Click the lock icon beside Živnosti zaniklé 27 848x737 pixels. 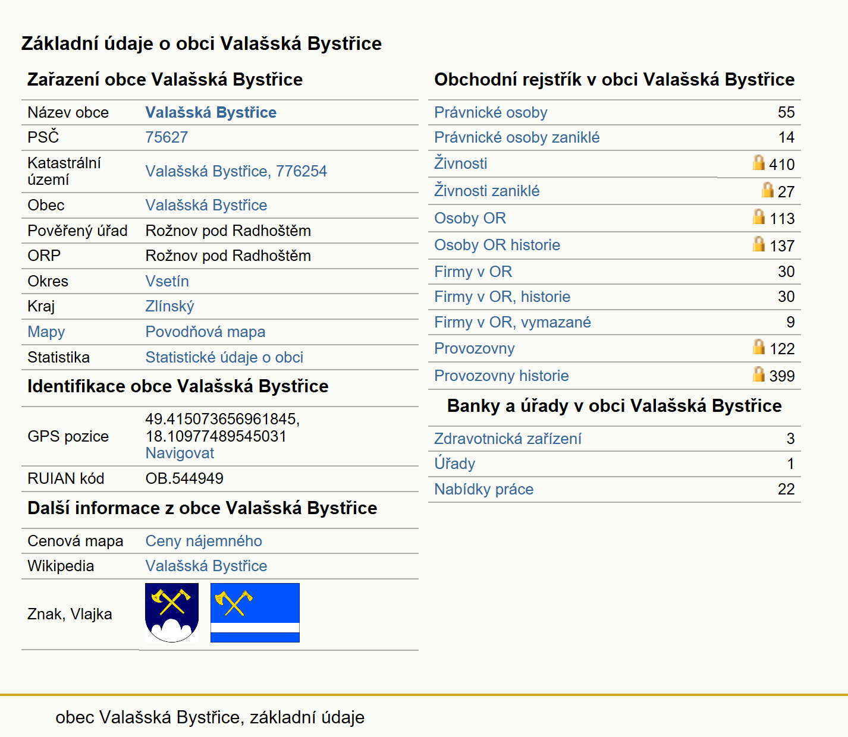coord(768,190)
